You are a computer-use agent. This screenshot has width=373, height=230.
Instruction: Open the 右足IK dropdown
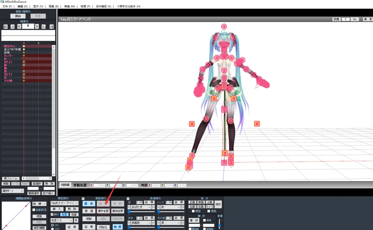pyautogui.click(x=61, y=220)
